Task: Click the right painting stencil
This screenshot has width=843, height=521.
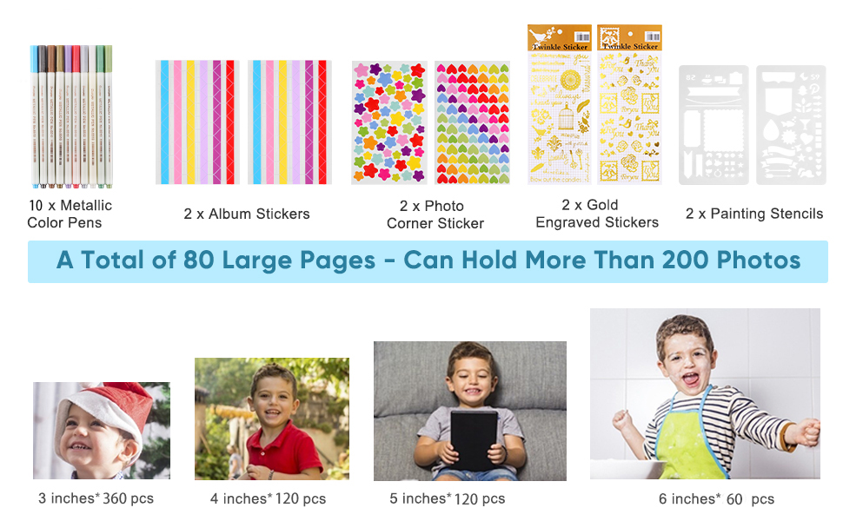Action: pos(792,125)
